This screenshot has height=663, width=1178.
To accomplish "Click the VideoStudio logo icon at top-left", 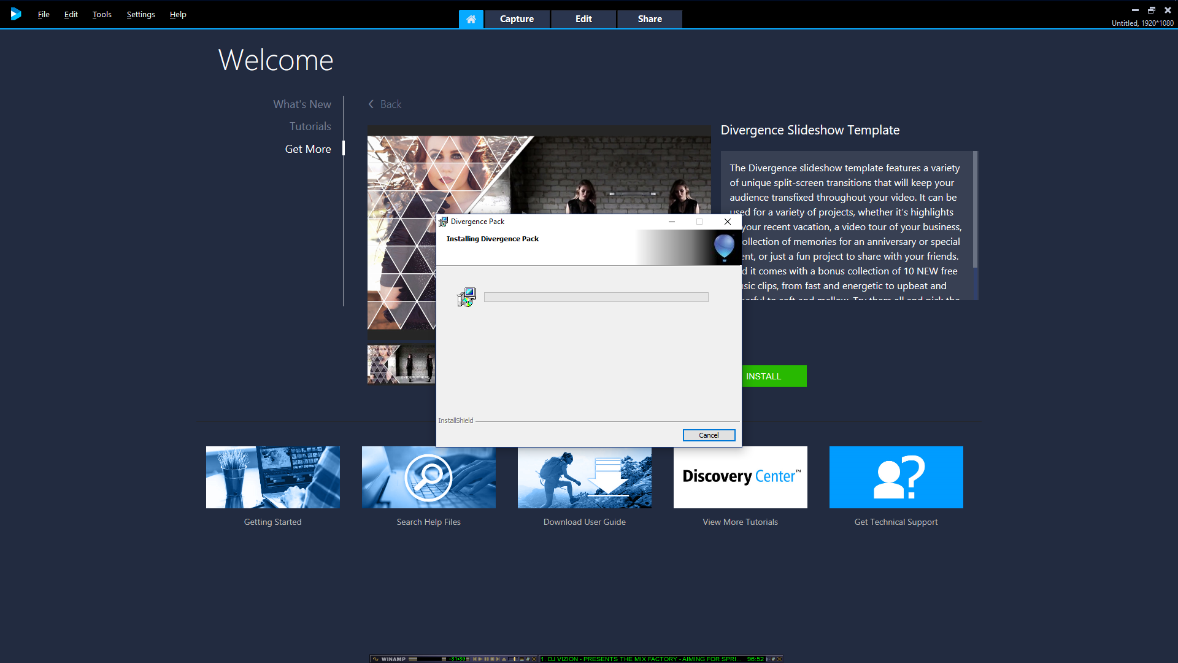I will point(15,14).
